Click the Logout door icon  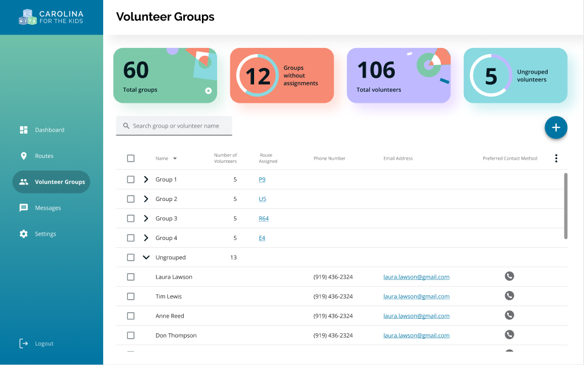tap(24, 344)
